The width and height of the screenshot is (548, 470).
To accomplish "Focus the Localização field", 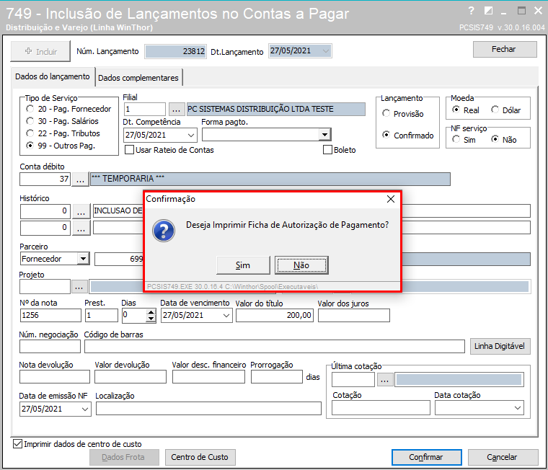I will click(208, 409).
